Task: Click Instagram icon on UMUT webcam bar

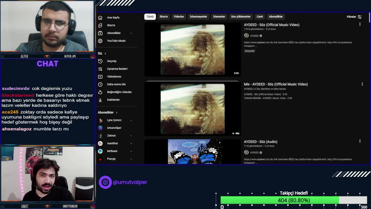Action: pyautogui.click(x=93, y=206)
